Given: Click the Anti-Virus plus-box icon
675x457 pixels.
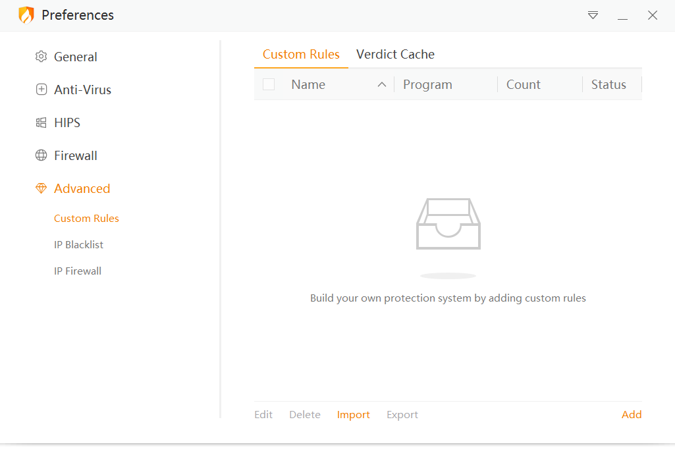Looking at the screenshot, I should point(41,90).
